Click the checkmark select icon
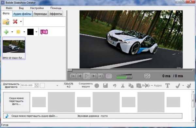The height and width of the screenshot is (128, 196). 178,86
